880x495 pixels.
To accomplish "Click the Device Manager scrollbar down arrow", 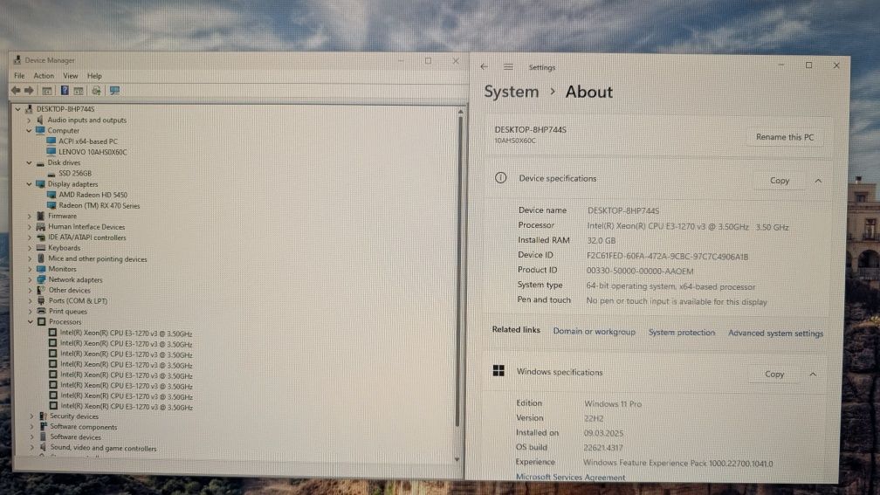I will (x=457, y=459).
